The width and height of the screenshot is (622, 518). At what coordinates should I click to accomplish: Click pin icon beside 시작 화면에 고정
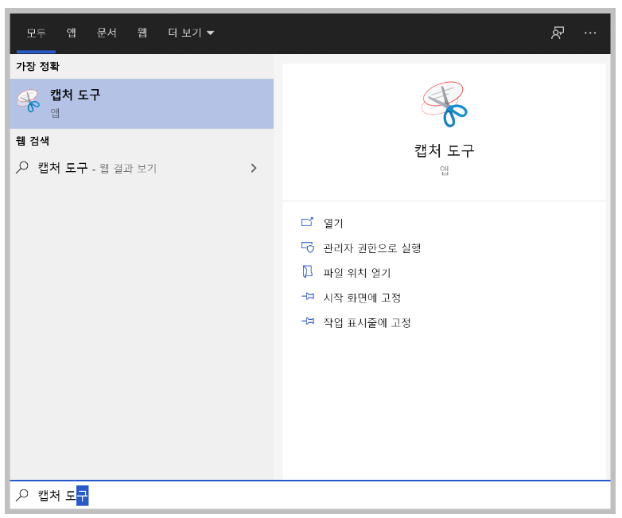308,296
